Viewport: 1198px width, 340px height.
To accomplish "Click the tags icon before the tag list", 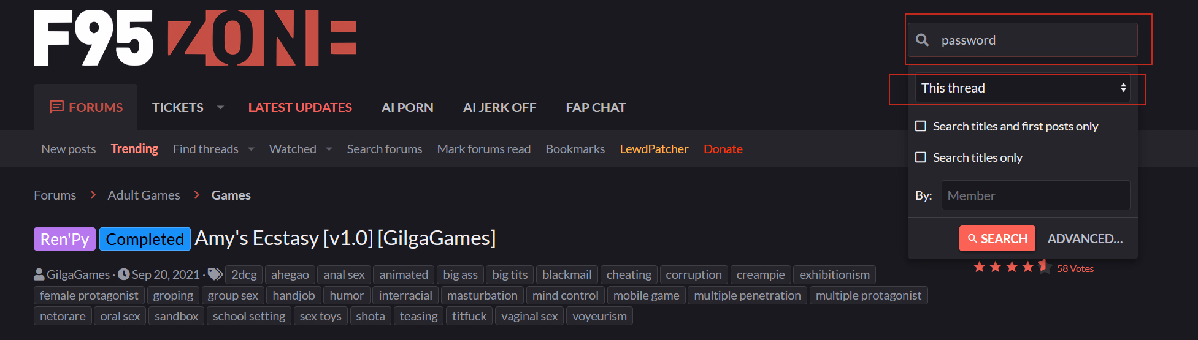I will [215, 274].
